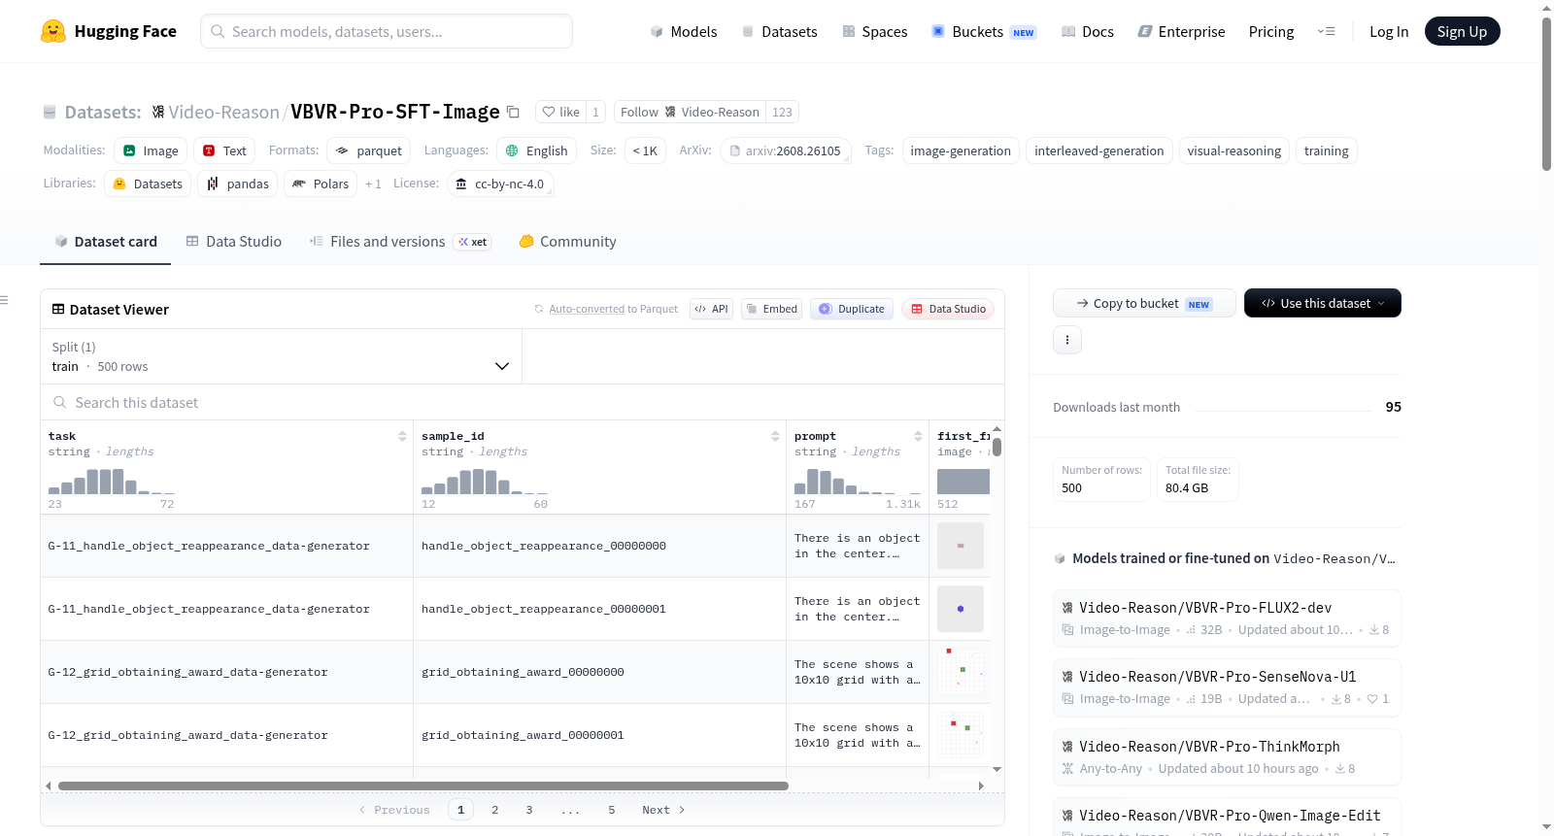Click the Sign Up button
The height and width of the screenshot is (836, 1554).
pyautogui.click(x=1462, y=31)
